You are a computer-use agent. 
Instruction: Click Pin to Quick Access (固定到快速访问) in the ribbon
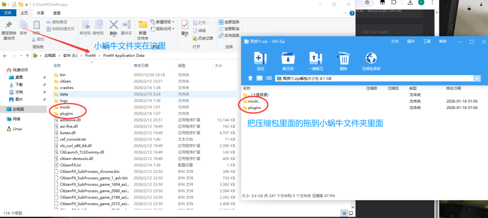click(9, 30)
